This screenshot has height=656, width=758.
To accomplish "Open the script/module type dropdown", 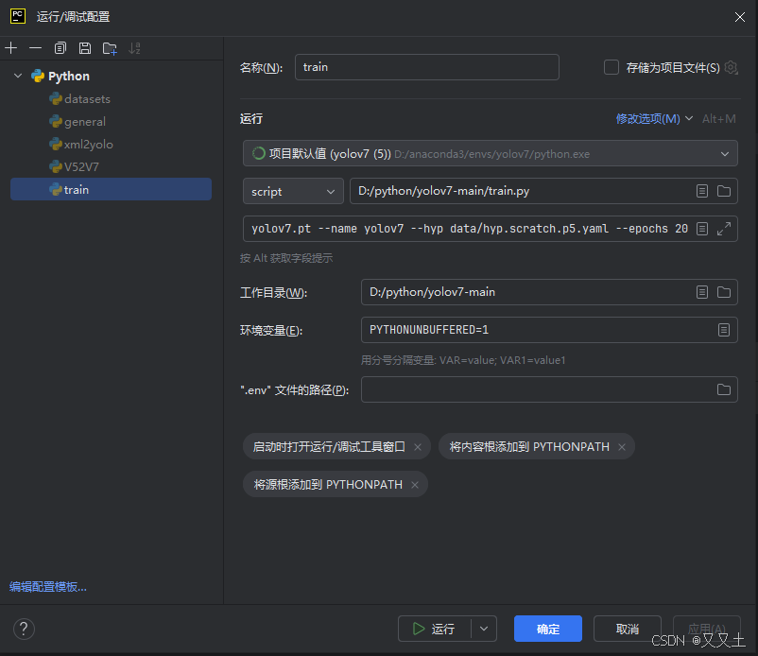I will click(293, 192).
